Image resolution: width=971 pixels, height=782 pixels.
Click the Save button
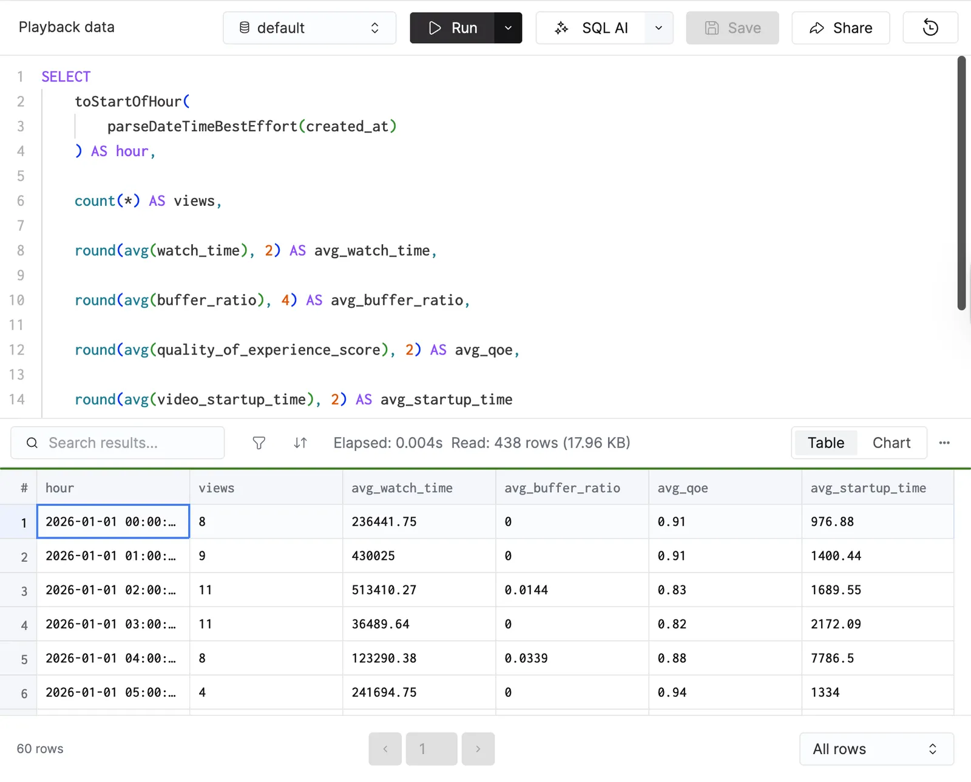pyautogui.click(x=732, y=28)
